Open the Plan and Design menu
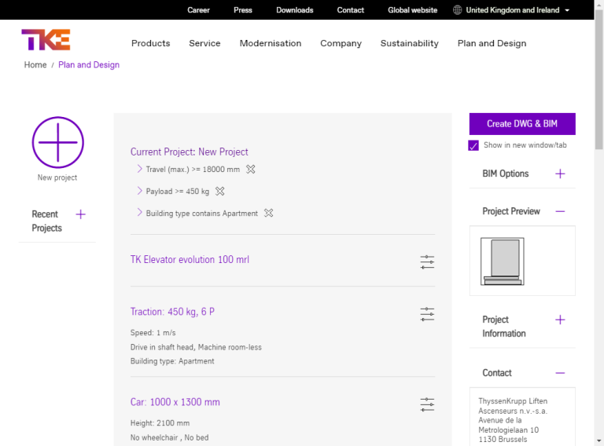604x446 pixels. tap(492, 43)
